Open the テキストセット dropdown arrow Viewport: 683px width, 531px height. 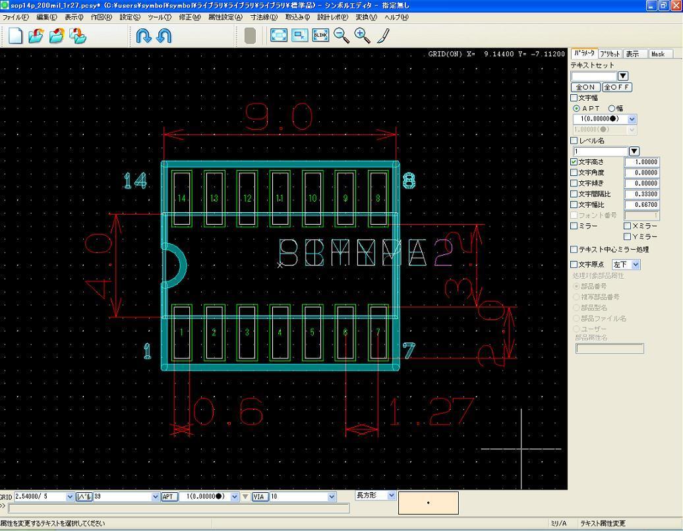tap(623, 76)
